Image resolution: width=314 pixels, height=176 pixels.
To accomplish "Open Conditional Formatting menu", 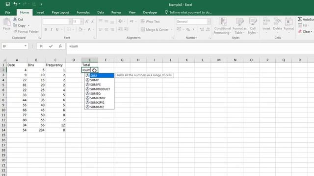I will pyautogui.click(x=222, y=26).
